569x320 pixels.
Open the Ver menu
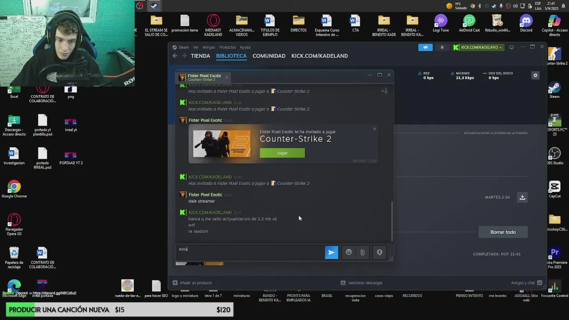click(196, 47)
